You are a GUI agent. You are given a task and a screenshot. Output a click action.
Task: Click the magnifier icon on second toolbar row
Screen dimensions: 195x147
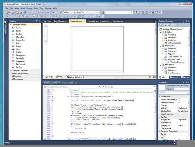coord(7,16)
